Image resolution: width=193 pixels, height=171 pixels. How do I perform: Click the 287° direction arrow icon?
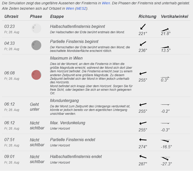[x=143, y=157]
